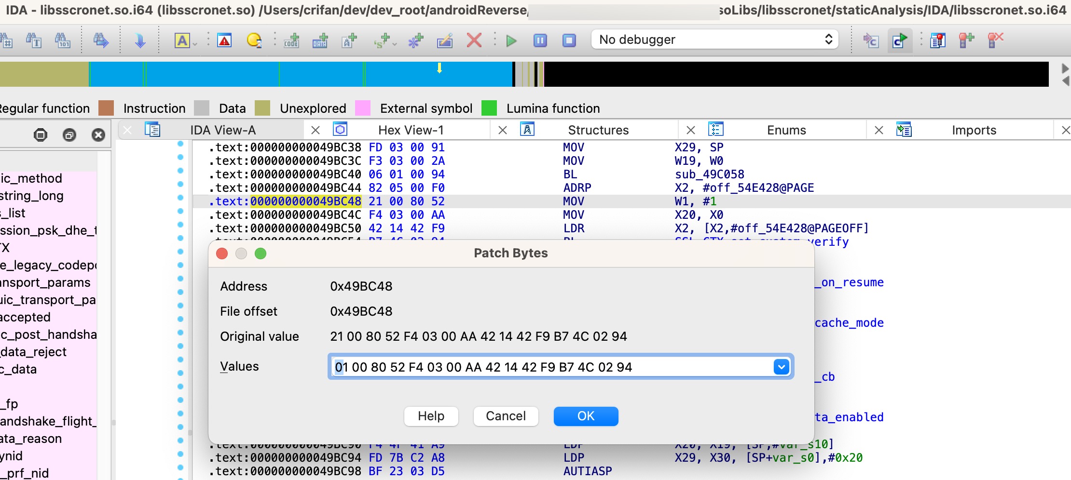Screen dimensions: 1071x480
Task: Switch to the Hex View-1 tab
Action: coord(411,130)
